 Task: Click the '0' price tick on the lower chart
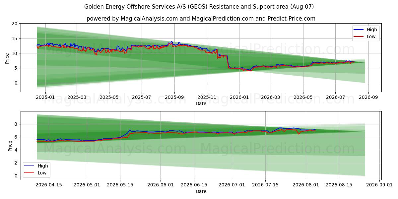pyautogui.click(x=16, y=176)
